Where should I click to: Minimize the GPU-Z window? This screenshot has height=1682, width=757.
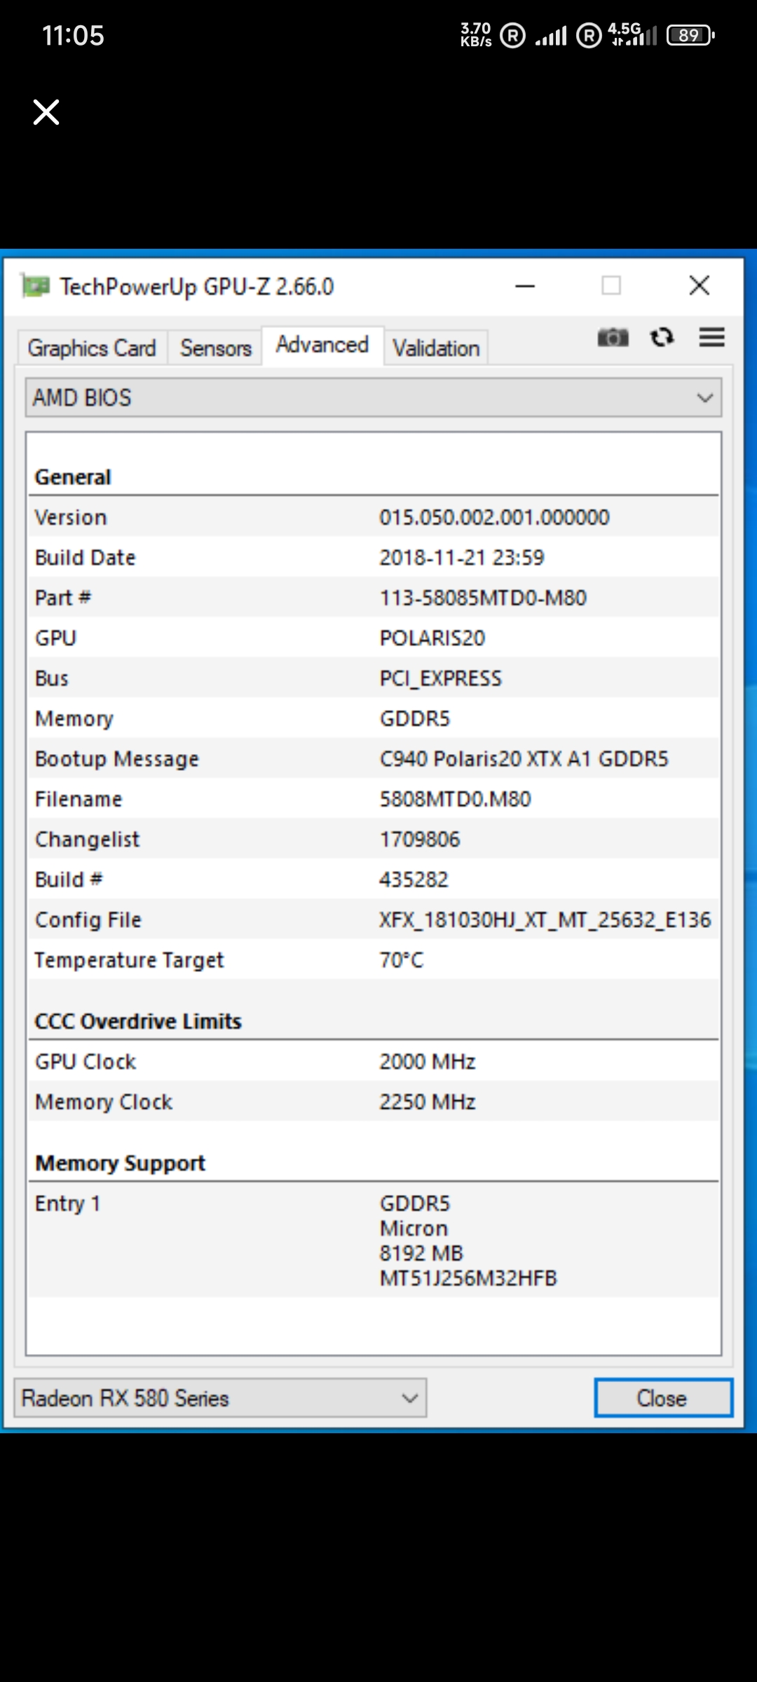pyautogui.click(x=525, y=286)
